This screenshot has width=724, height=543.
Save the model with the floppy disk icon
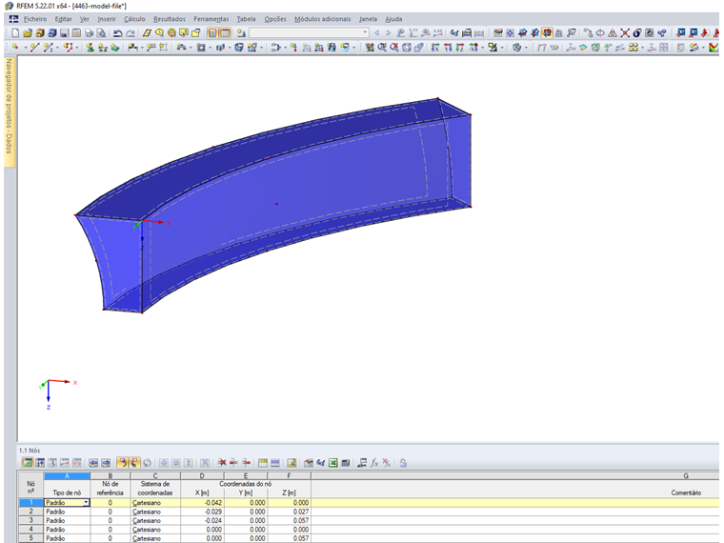[64, 32]
